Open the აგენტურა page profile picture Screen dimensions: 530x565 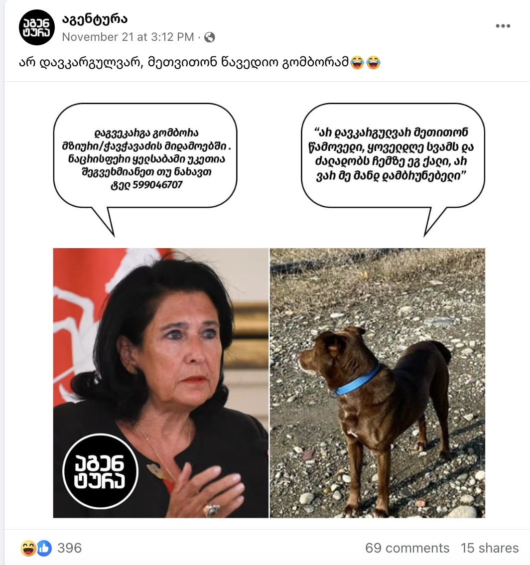pos(36,28)
